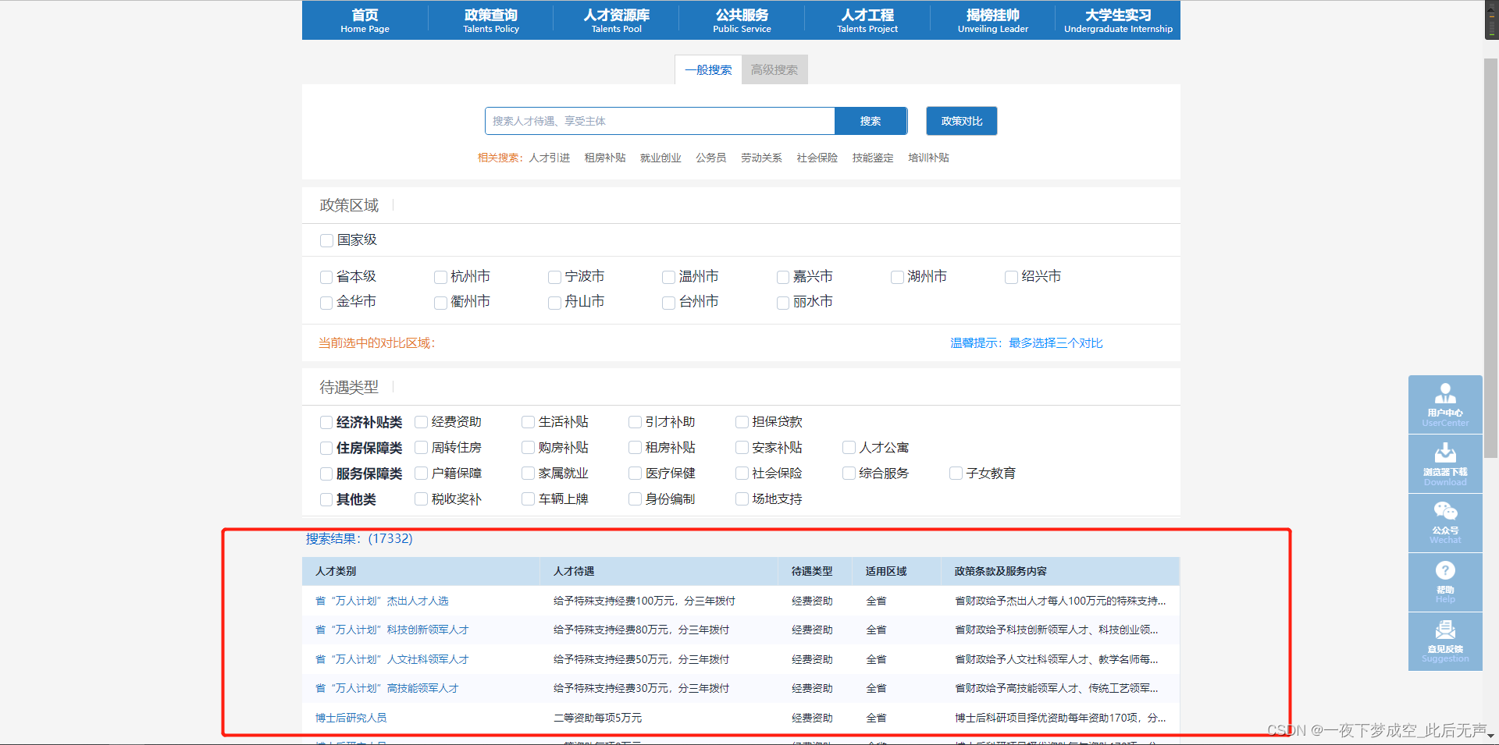Enable the 引才补助 checkbox
The image size is (1499, 745).
[635, 422]
